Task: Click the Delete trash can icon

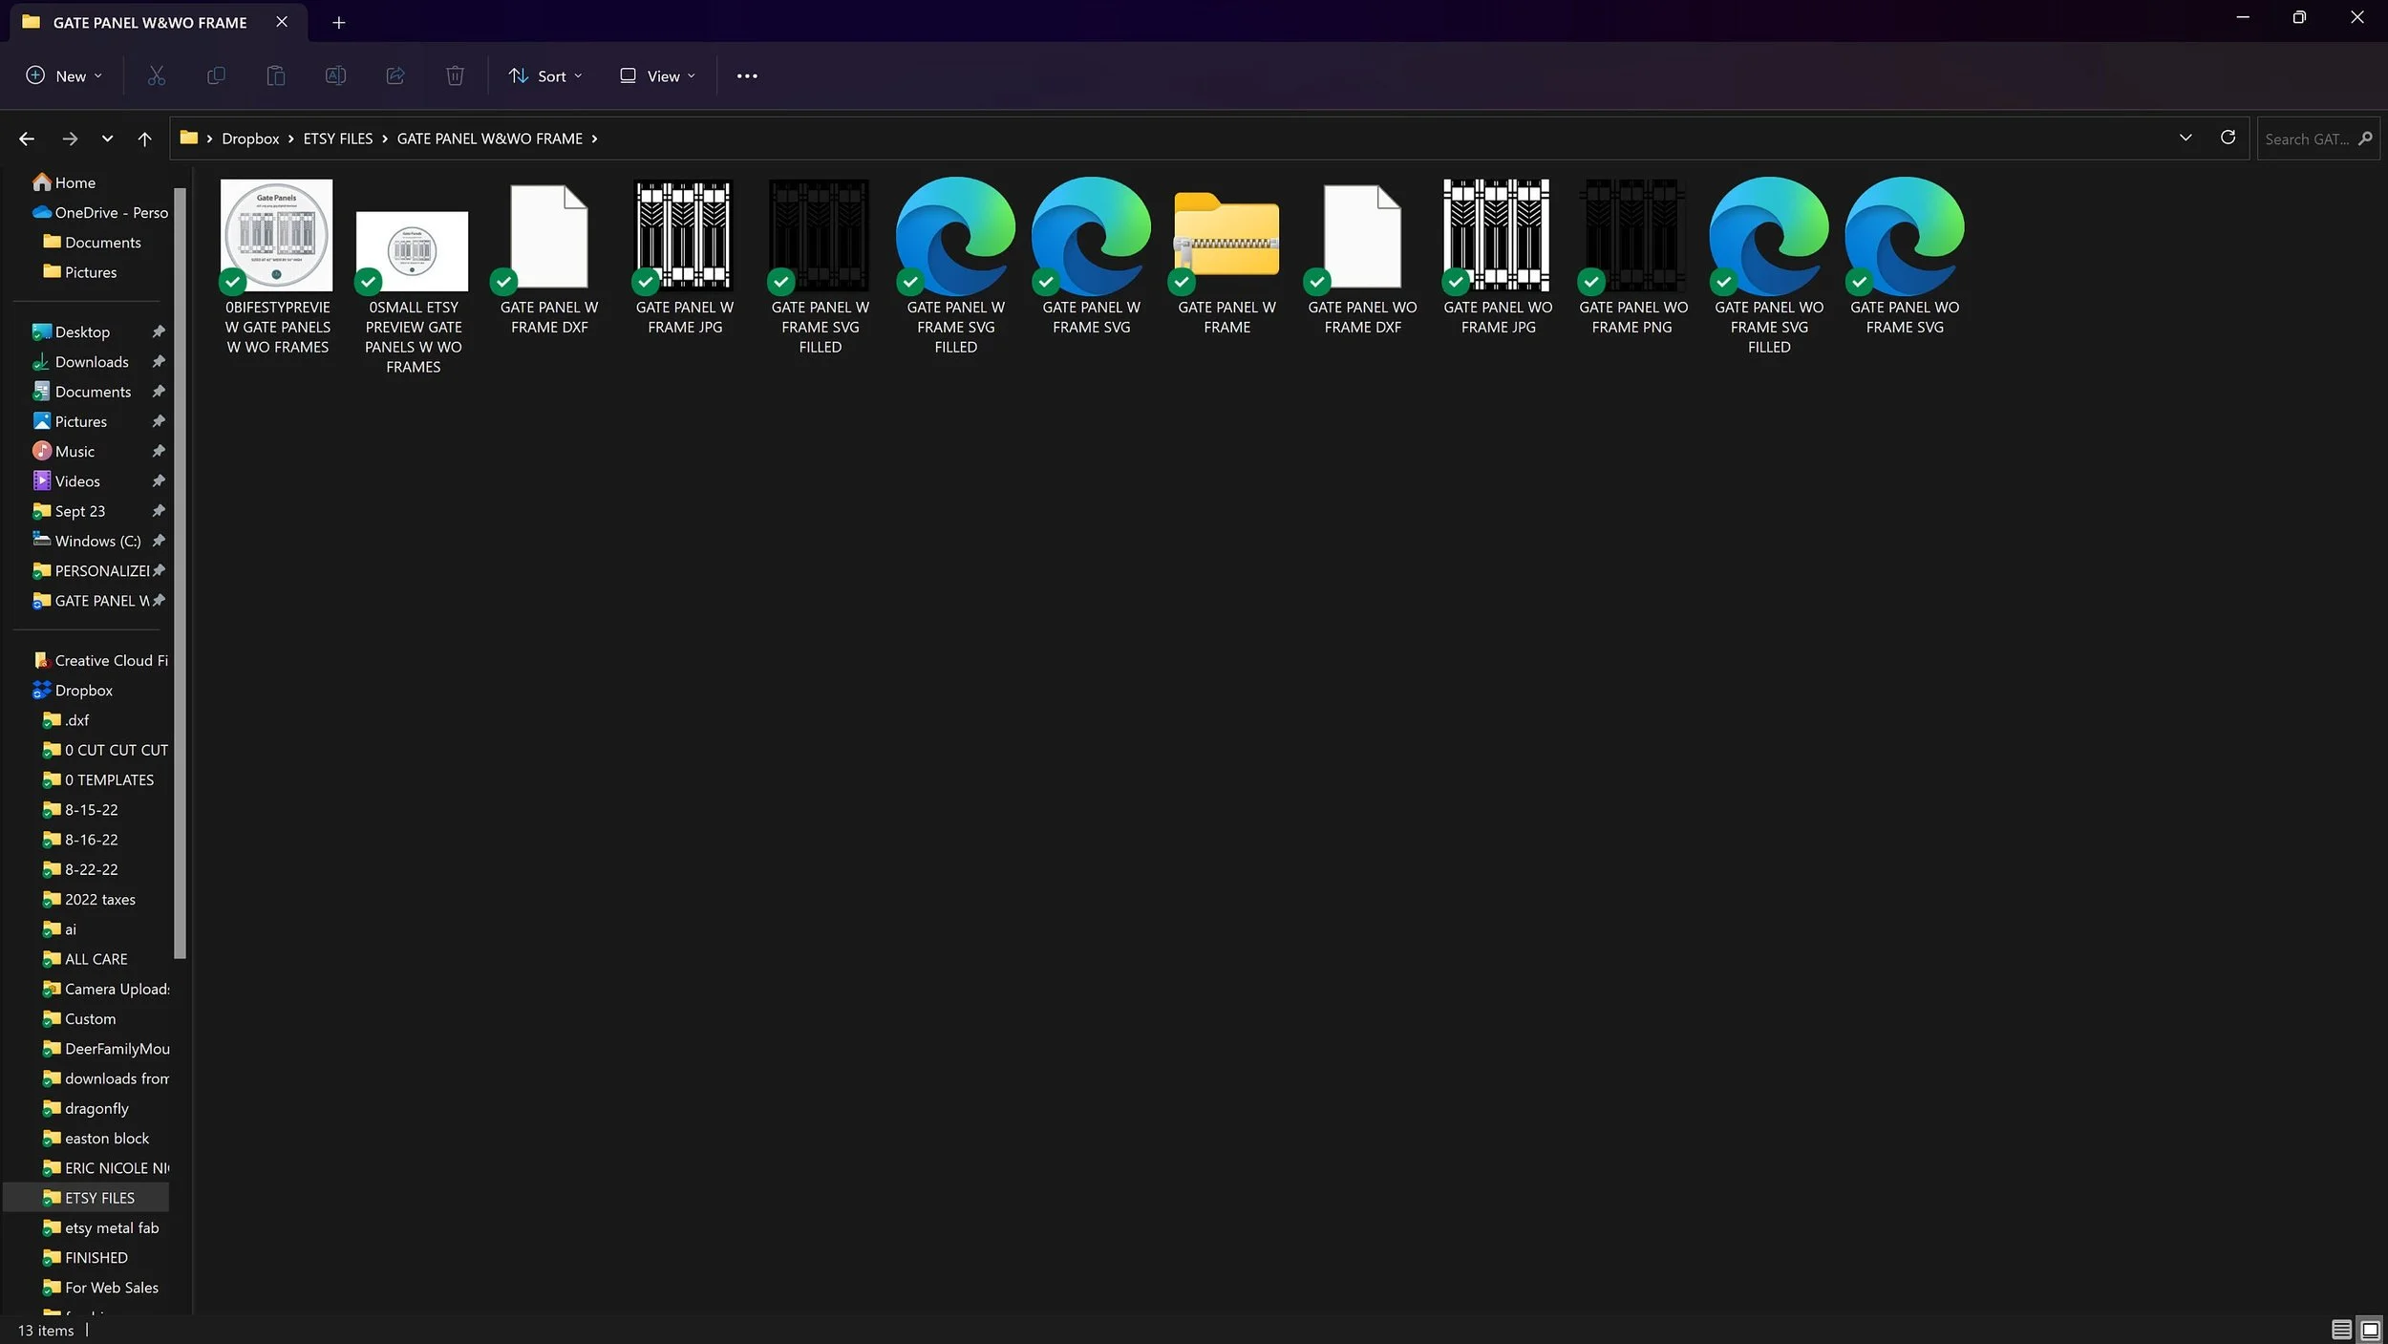Action: 455,75
